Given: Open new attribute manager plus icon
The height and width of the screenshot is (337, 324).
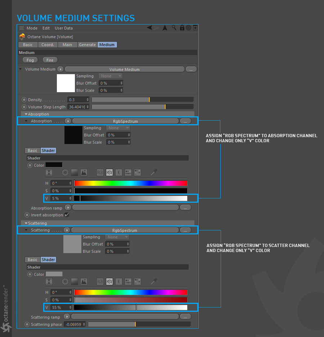Looking at the screenshot, I should point(195,27).
